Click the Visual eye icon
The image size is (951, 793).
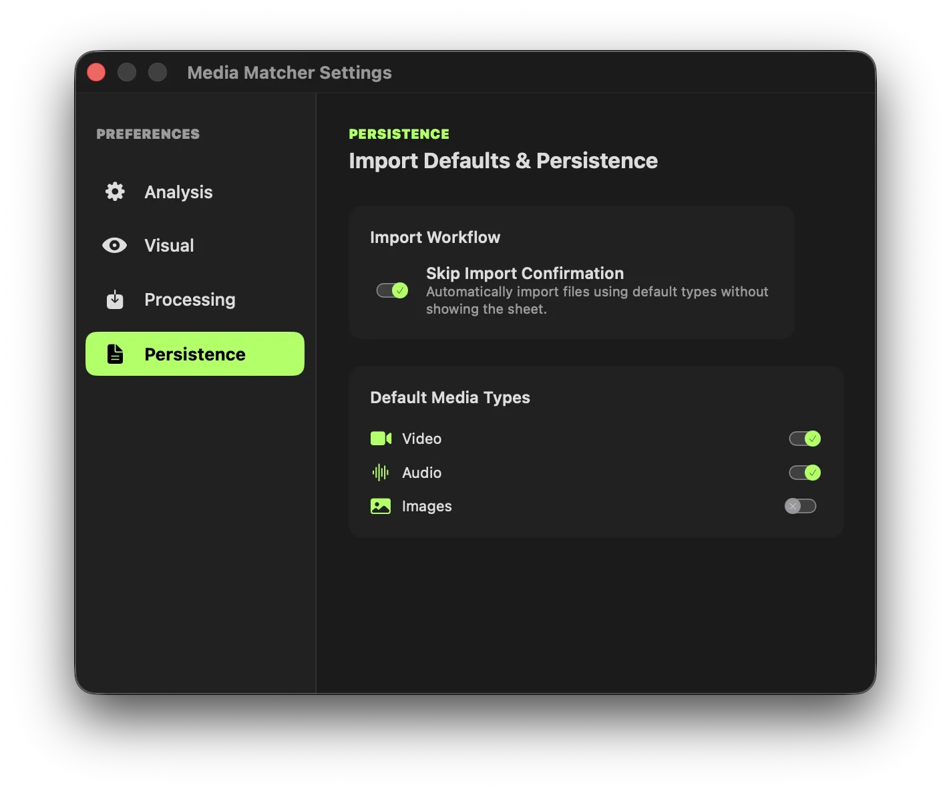coord(115,246)
